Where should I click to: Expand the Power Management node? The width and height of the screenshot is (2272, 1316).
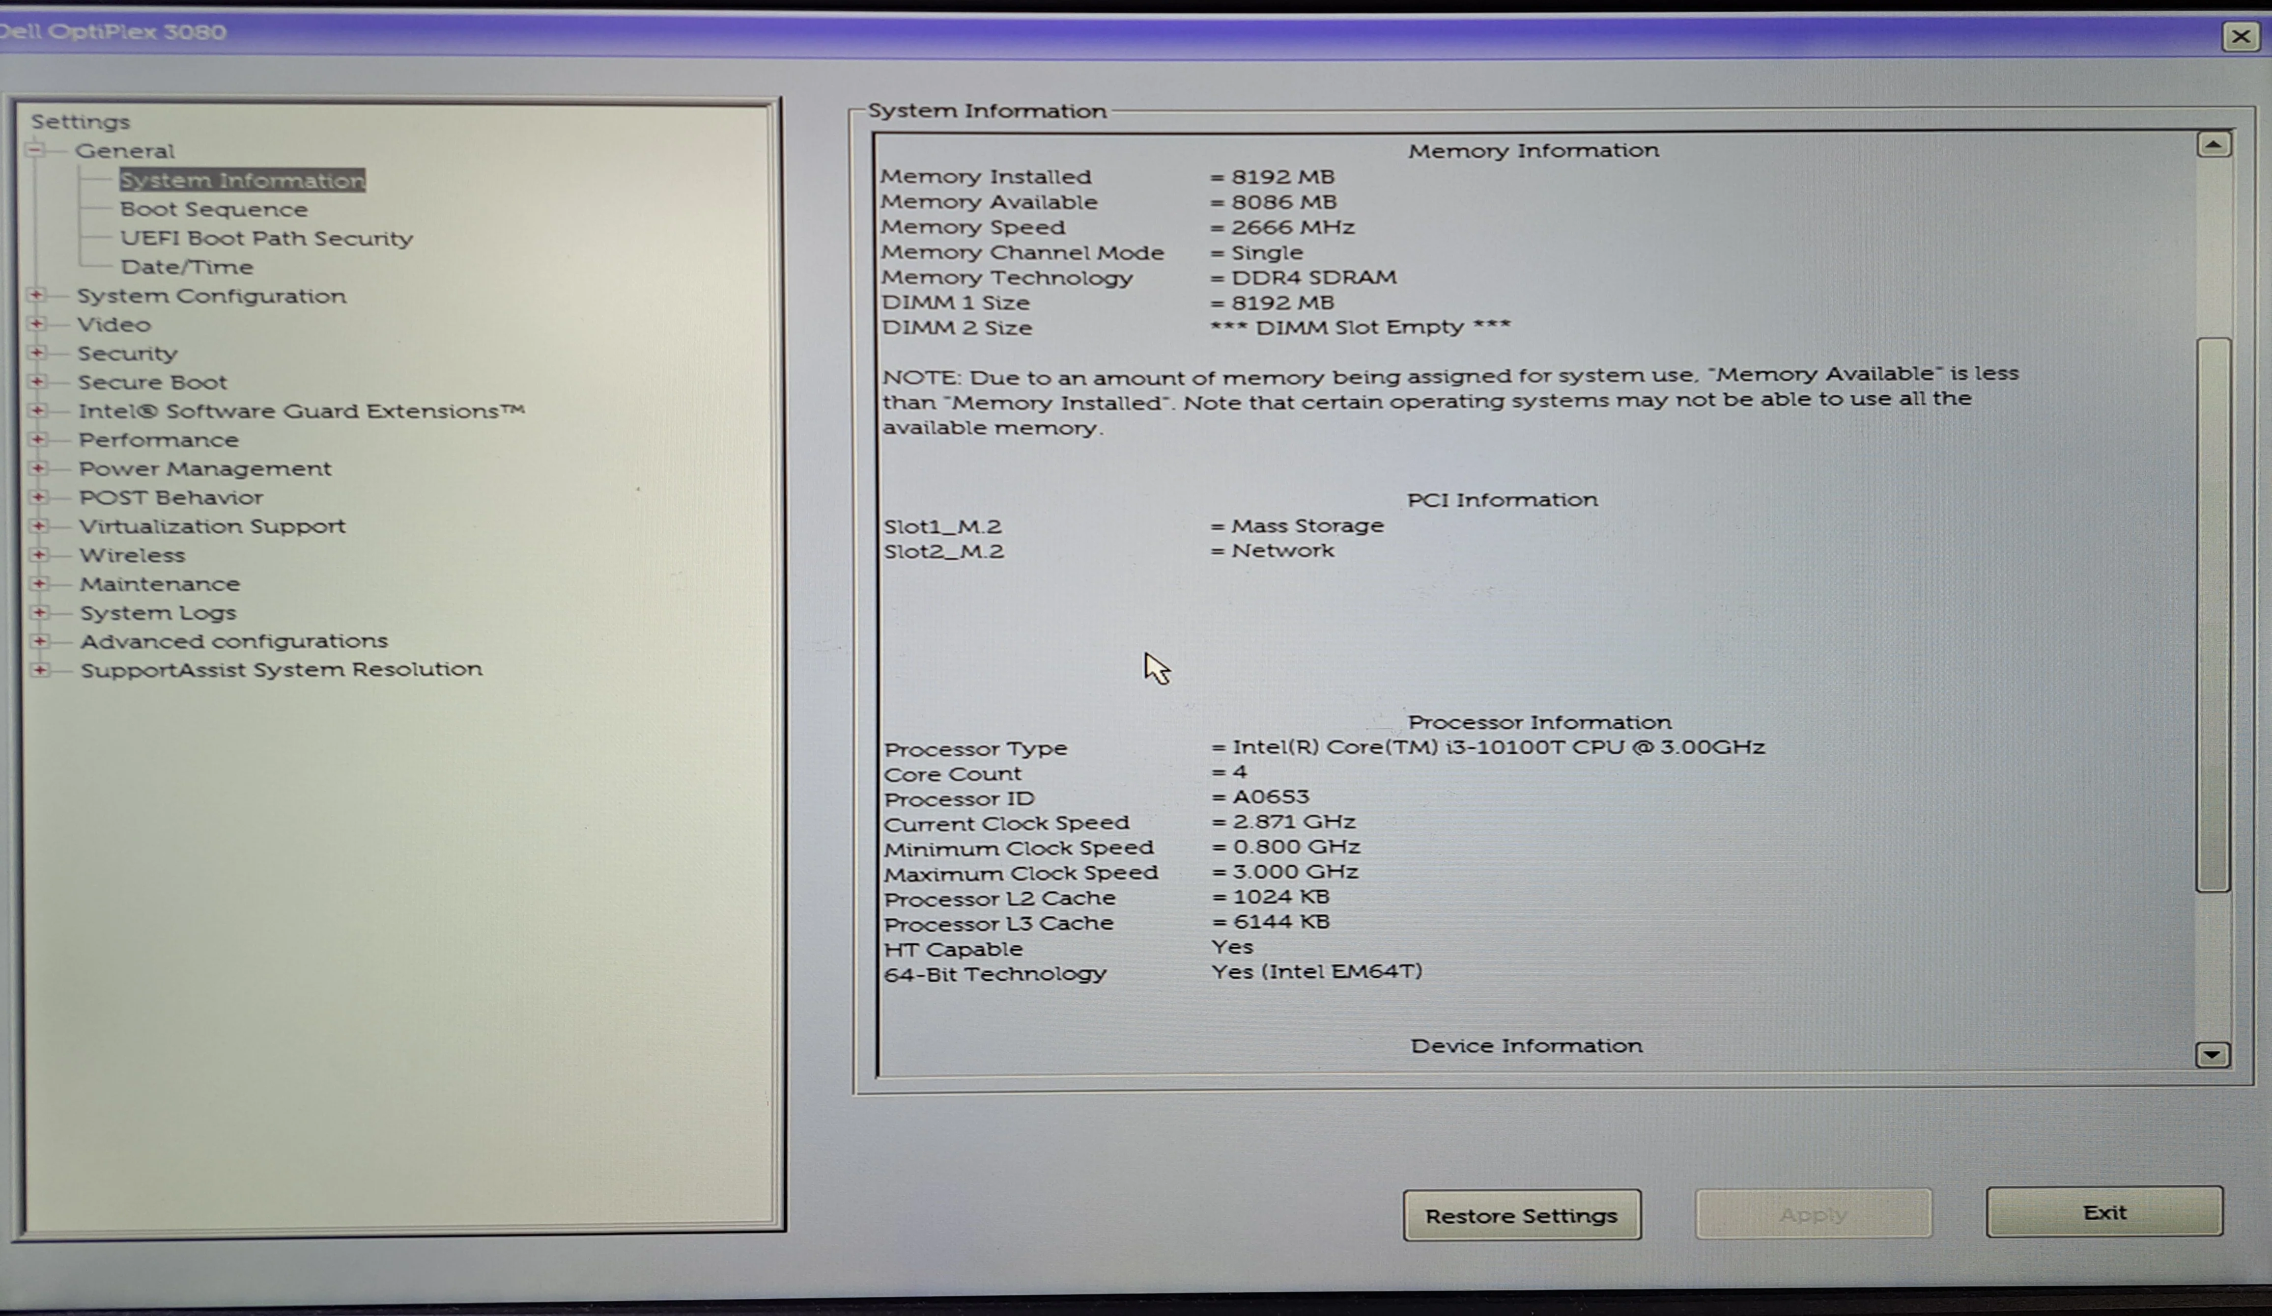(38, 467)
